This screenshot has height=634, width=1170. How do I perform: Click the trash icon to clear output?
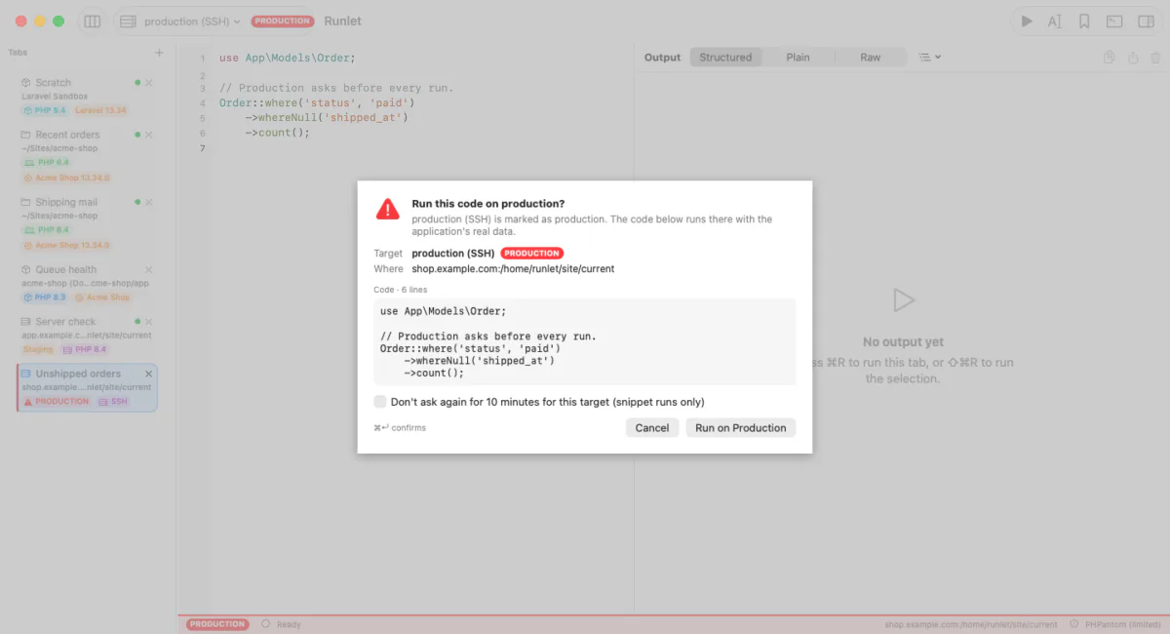[1156, 58]
